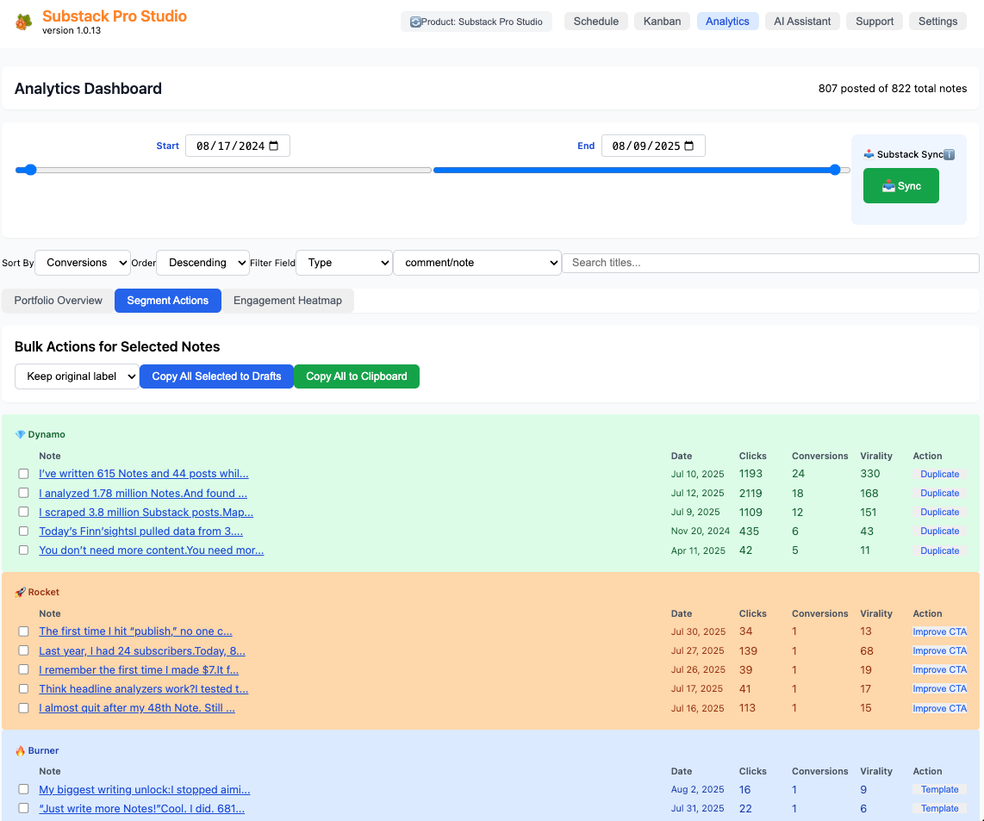Open Settings from the top navigation
Screen dimensions: 984x821
[937, 22]
